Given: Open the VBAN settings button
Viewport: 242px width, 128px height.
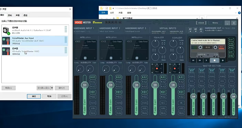Looking at the screenshot, I should [x=201, y=23].
